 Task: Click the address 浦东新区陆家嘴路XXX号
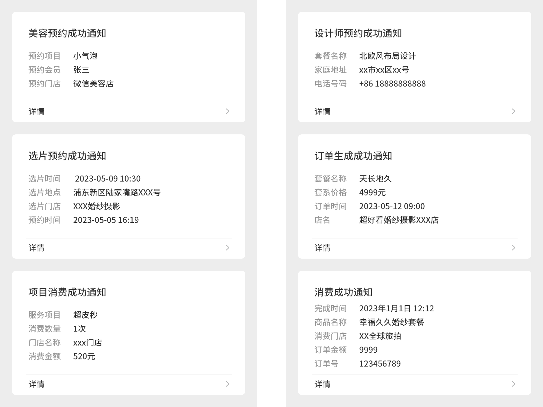point(117,193)
